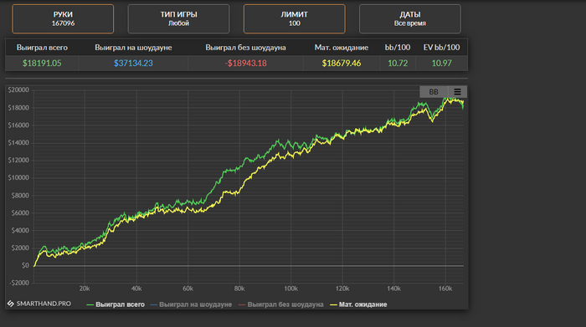Select the $37134.23 showdown winnings value
This screenshot has height=327, width=586.
click(x=133, y=63)
